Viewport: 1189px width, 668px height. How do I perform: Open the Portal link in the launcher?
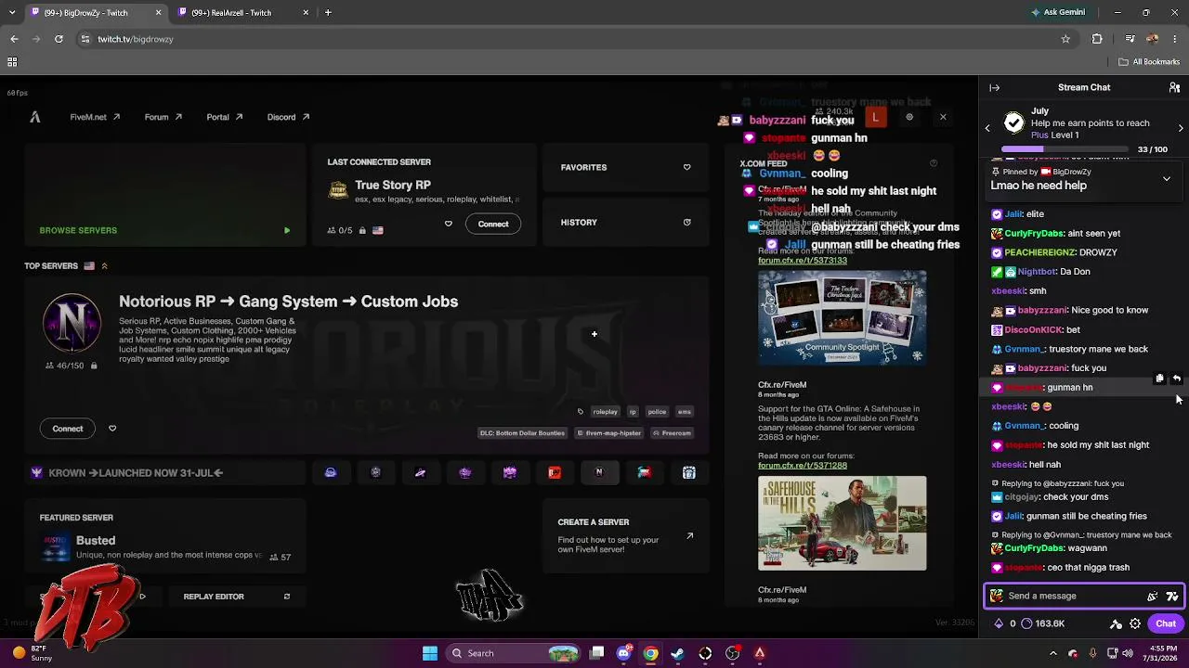224,117
